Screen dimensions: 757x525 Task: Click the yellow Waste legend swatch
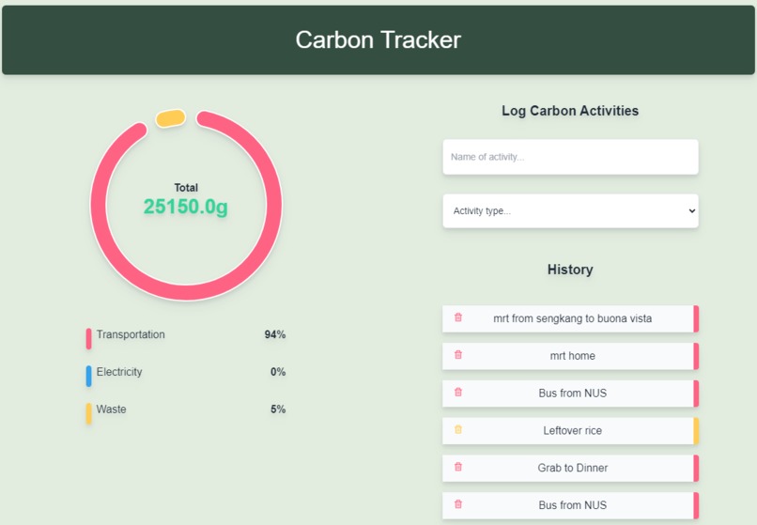pos(89,413)
